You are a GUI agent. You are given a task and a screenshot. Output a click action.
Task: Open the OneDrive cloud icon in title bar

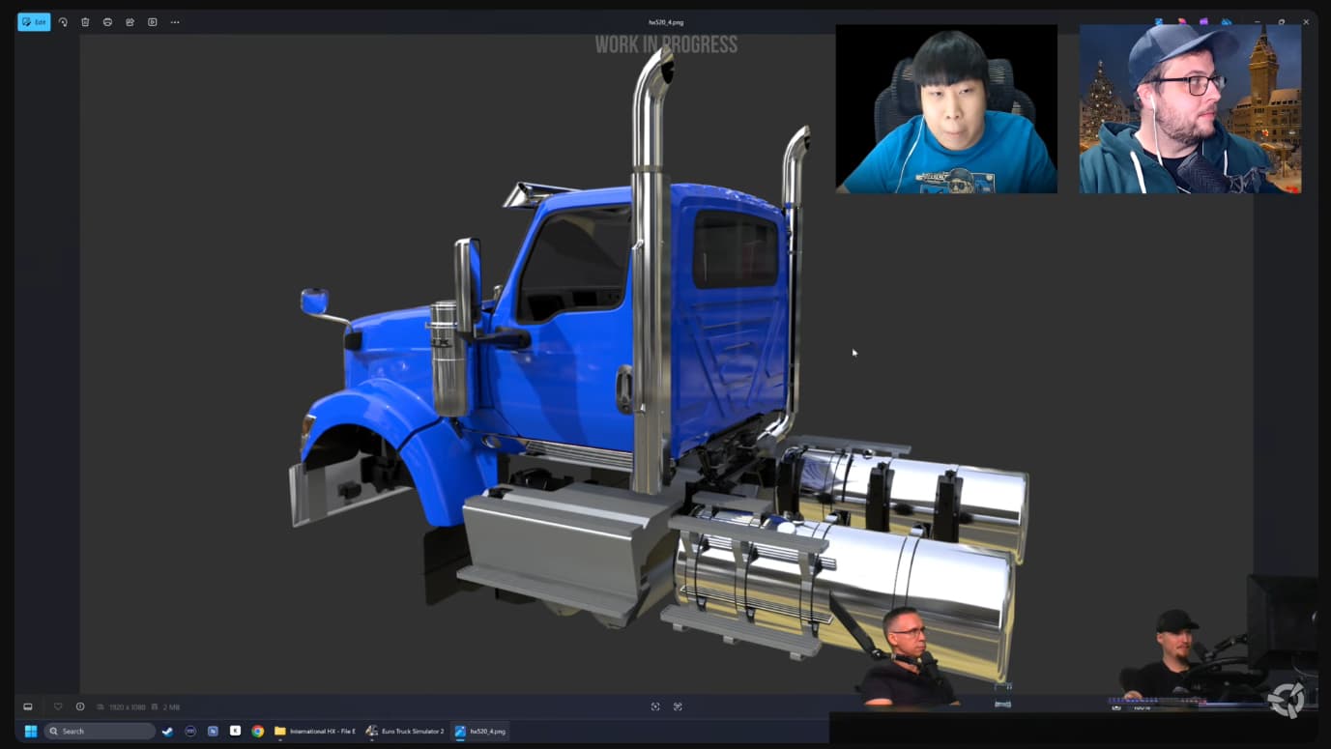coord(1227,22)
